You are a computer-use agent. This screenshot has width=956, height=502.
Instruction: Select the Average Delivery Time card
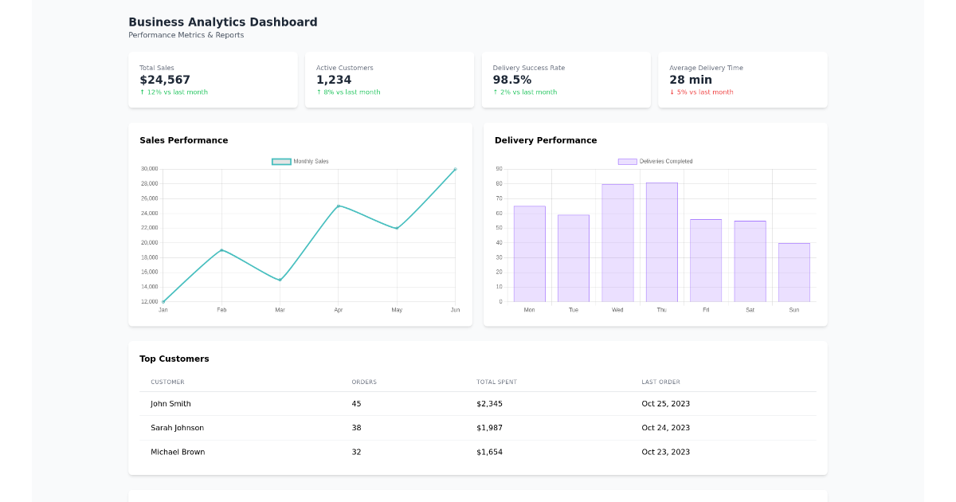click(x=742, y=80)
